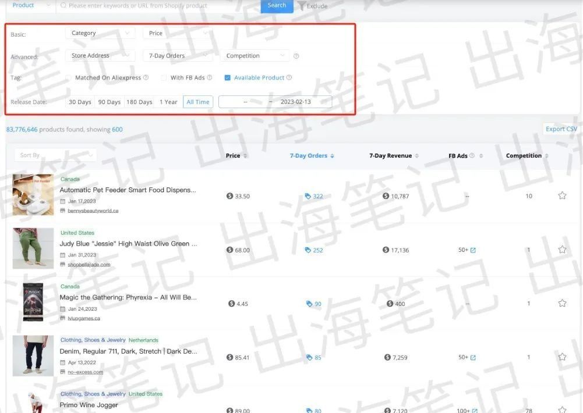
Task: Click help icon next to Competition filter
Action: coord(296,56)
